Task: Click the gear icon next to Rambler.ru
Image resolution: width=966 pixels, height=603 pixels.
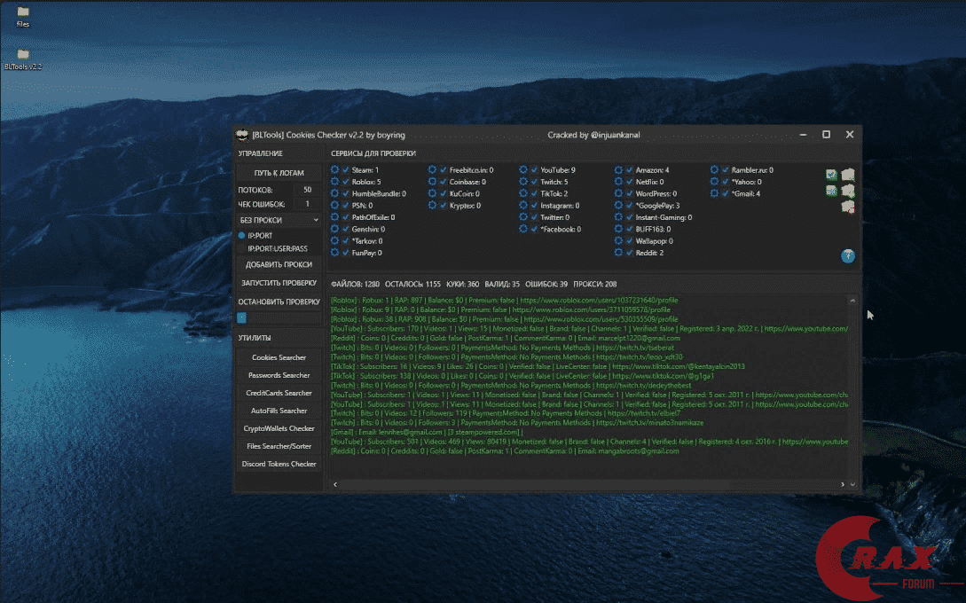Action: pyautogui.click(x=714, y=170)
